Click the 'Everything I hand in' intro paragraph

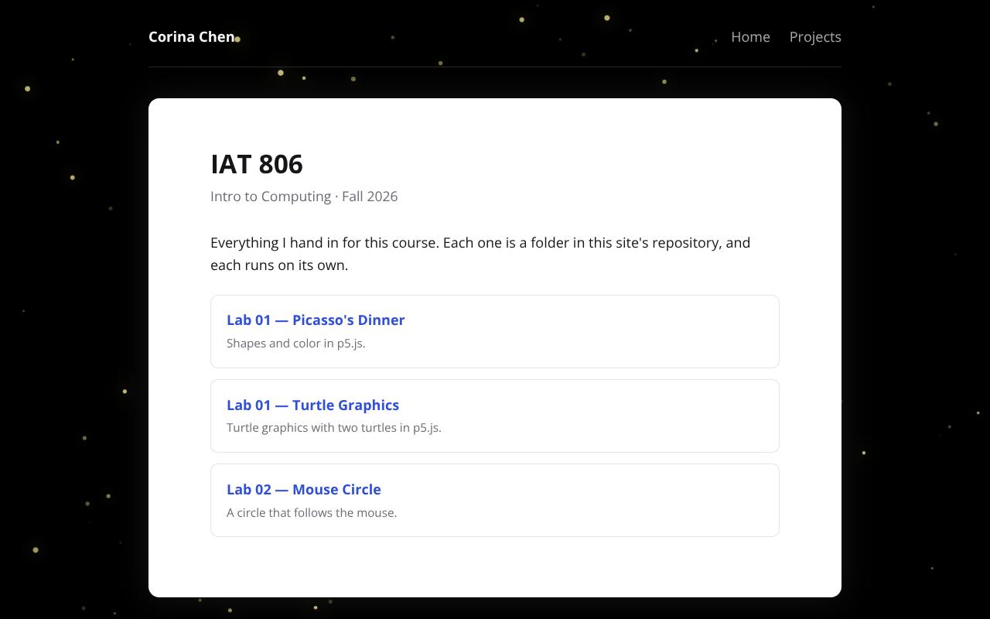[480, 254]
